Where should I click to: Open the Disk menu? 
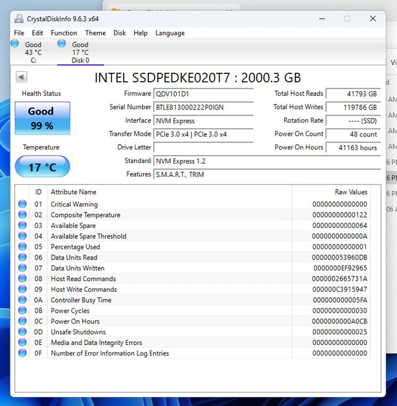[120, 33]
